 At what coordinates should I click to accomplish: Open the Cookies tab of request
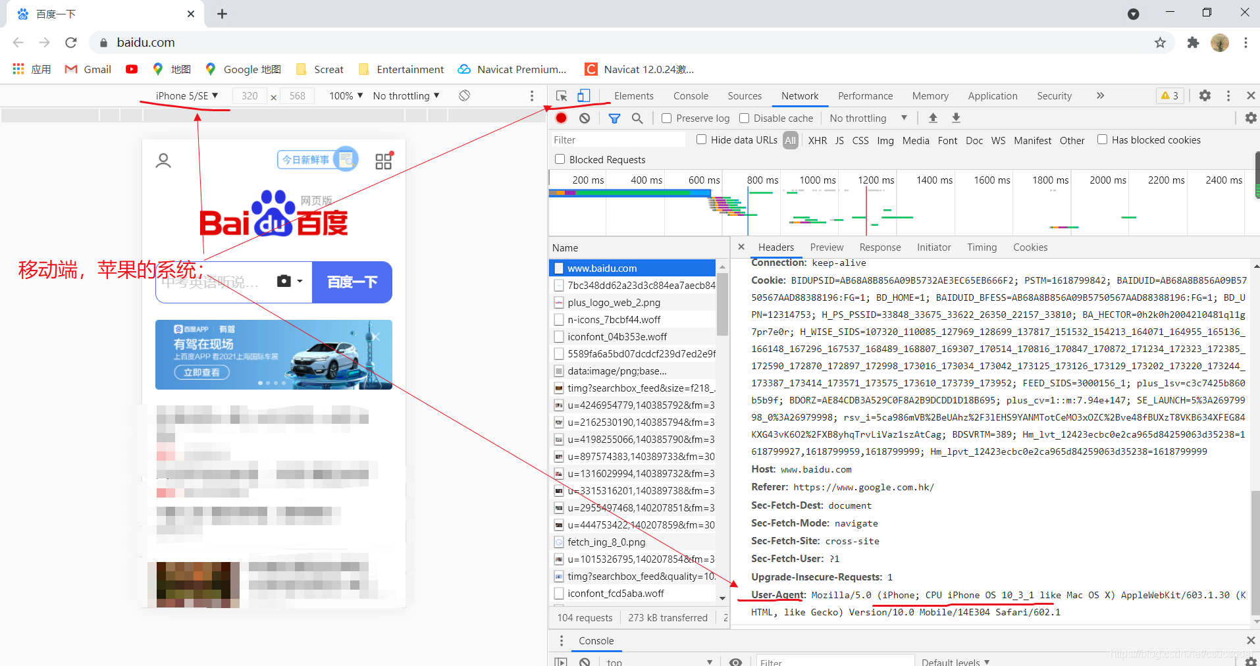[x=1030, y=247]
